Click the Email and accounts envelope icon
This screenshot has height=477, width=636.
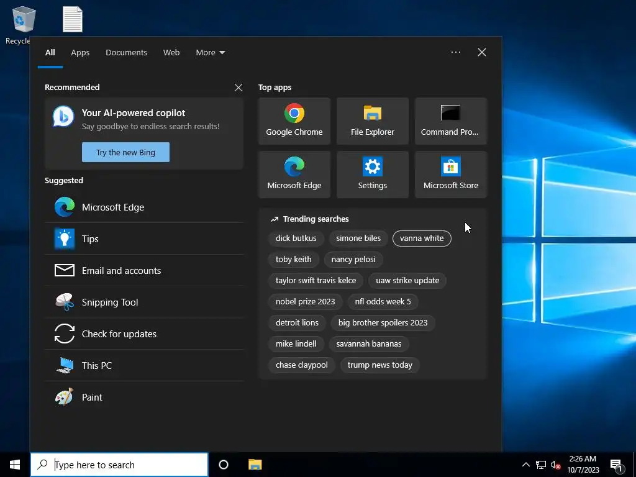[65, 270]
